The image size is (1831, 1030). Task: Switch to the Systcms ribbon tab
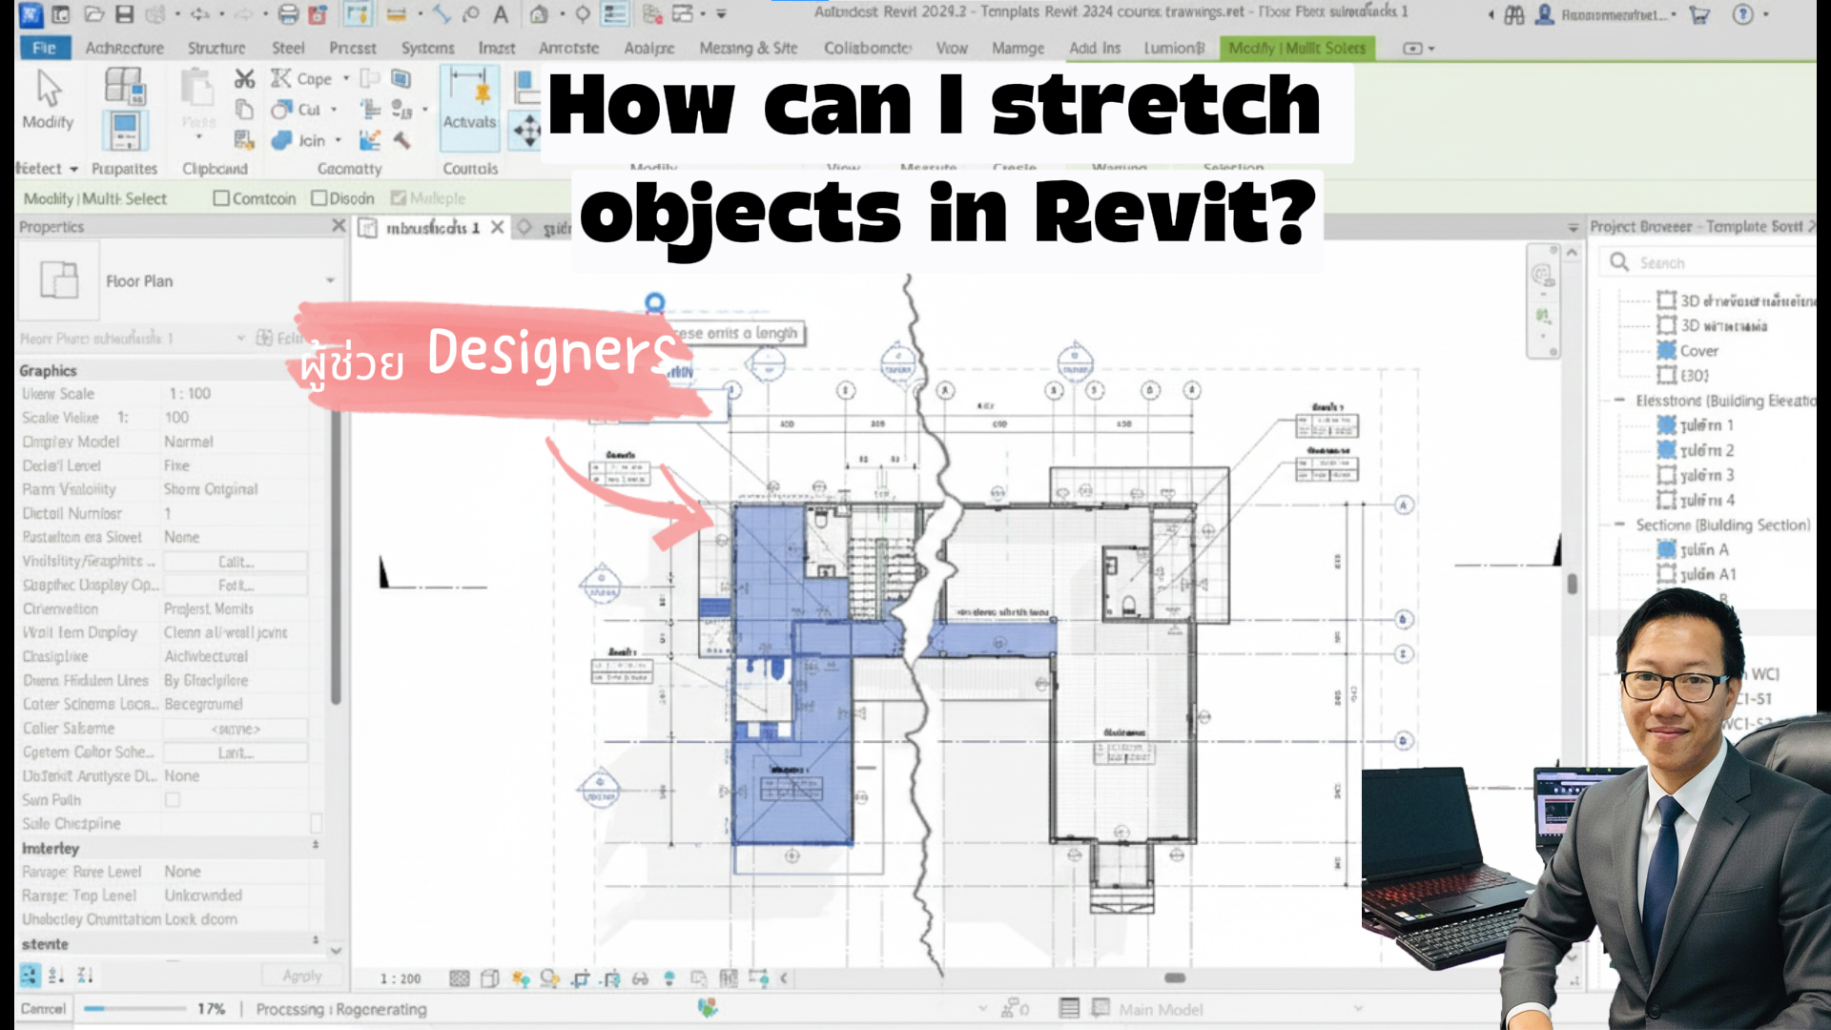(x=427, y=48)
